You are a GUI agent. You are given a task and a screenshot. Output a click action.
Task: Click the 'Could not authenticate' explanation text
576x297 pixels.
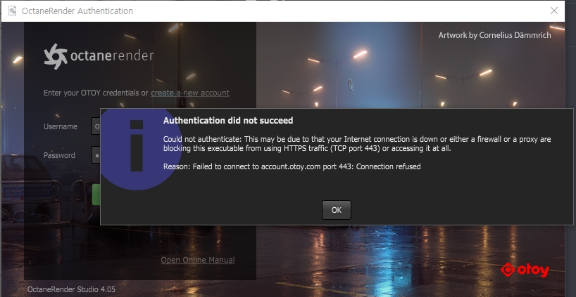click(x=357, y=143)
